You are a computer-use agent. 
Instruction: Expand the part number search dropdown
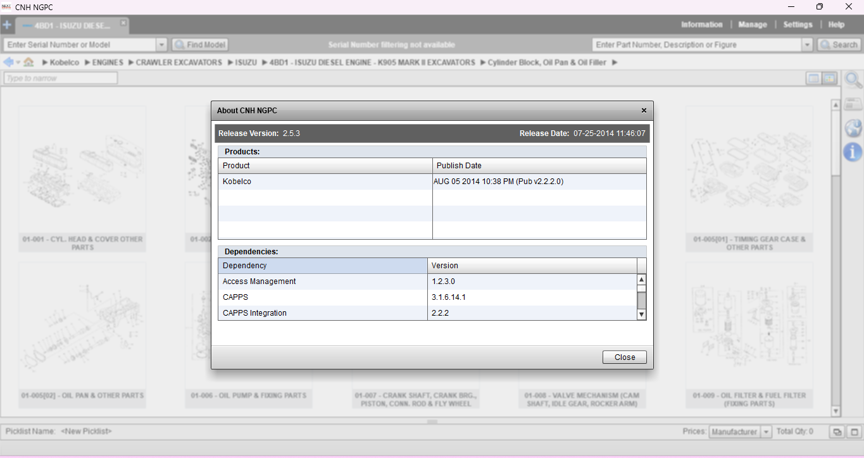click(x=807, y=45)
